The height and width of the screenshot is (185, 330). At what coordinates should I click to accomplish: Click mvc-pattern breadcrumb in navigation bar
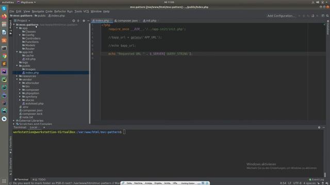[x=21, y=16]
